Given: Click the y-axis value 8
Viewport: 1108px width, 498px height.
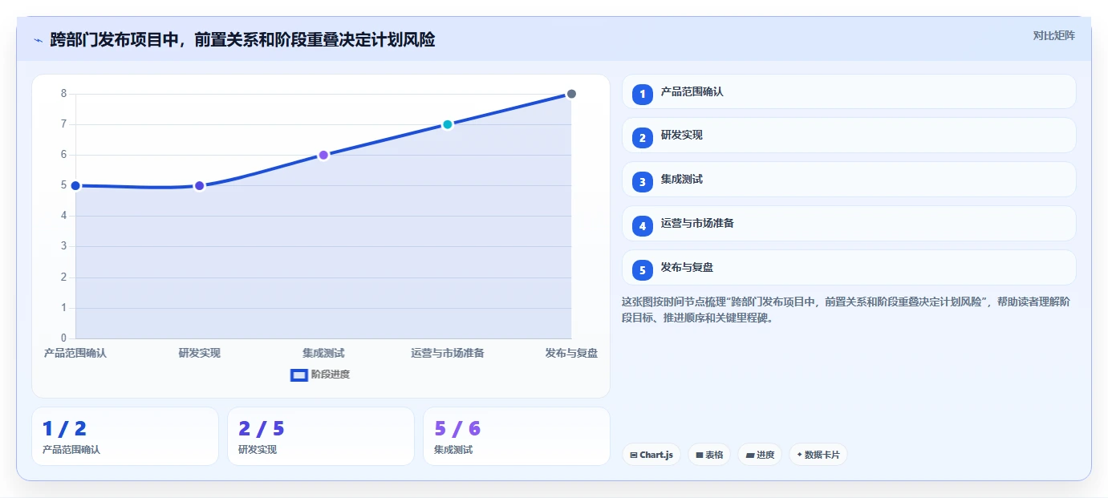Looking at the screenshot, I should coord(63,94).
